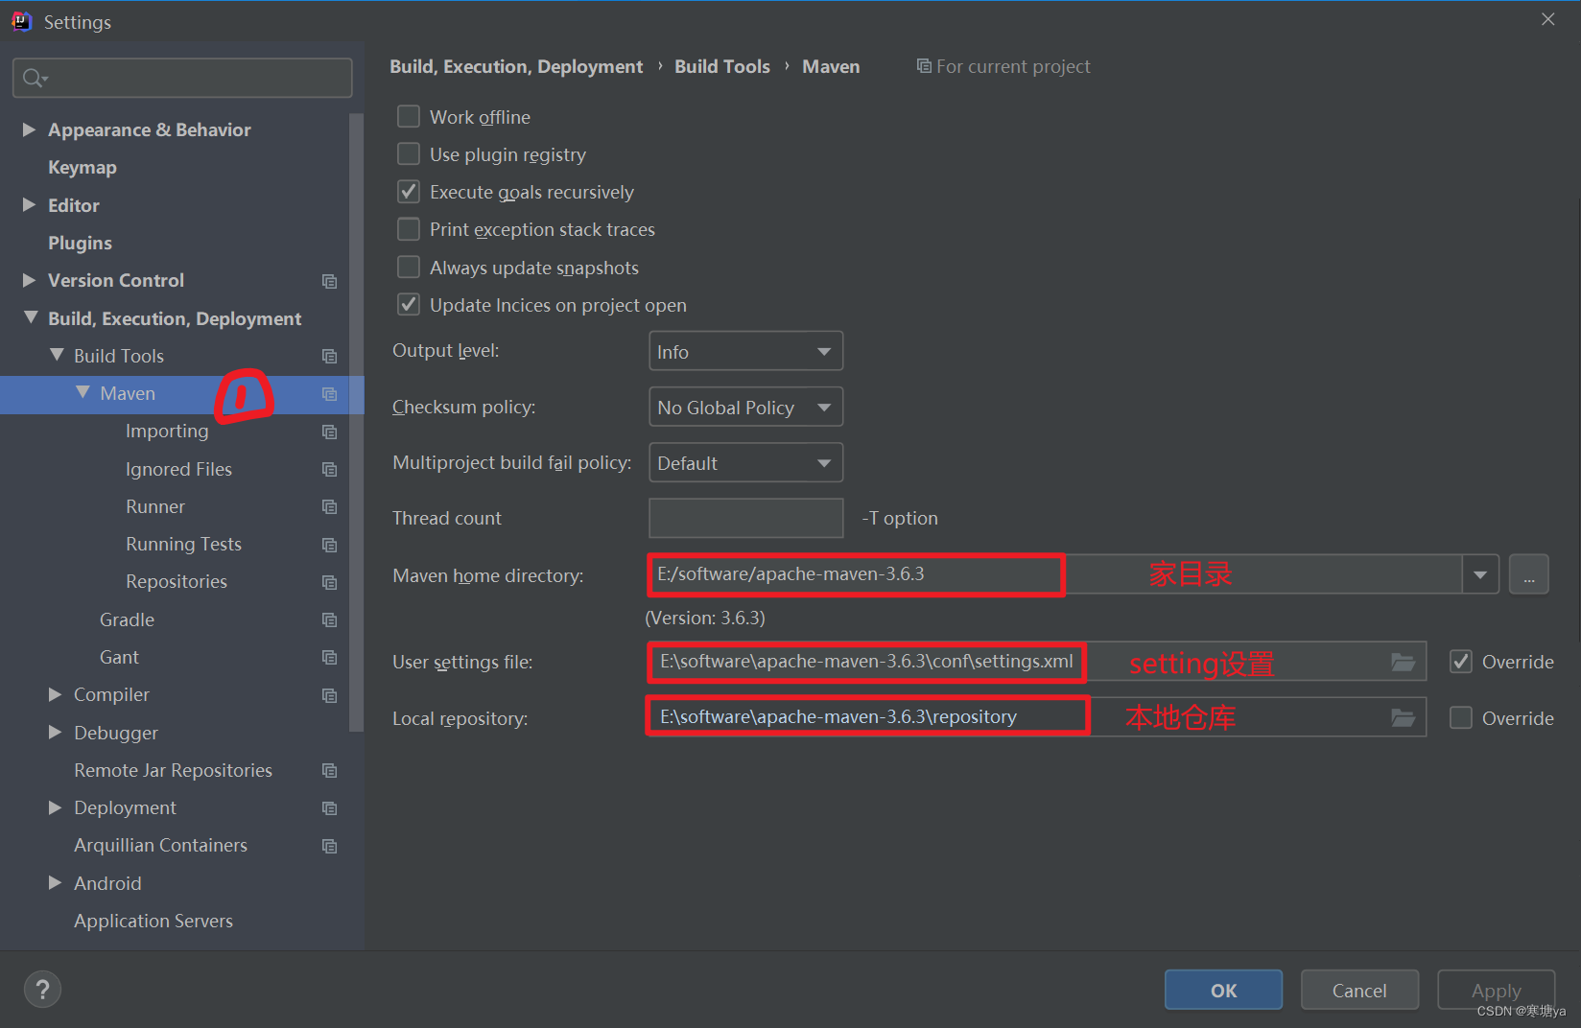Screen dimensions: 1581x1028
Task: Collapse the Build Tools node arrow
Action: coord(57,355)
